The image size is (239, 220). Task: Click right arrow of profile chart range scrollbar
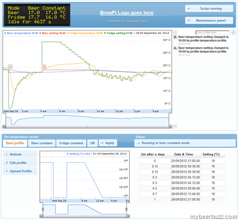tap(128, 216)
